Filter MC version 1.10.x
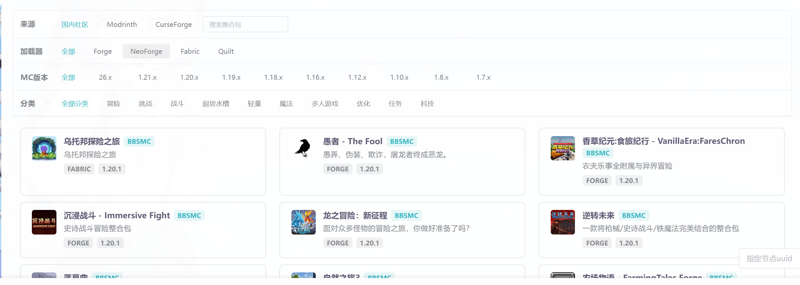 (399, 77)
